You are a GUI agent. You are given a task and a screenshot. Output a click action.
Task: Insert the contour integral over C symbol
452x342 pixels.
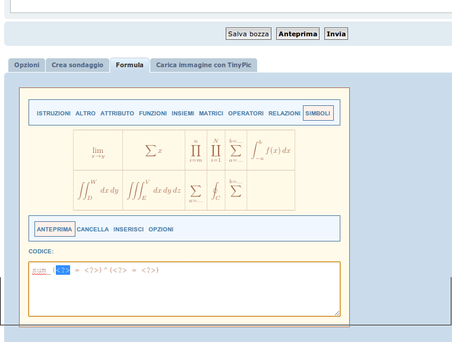216,191
